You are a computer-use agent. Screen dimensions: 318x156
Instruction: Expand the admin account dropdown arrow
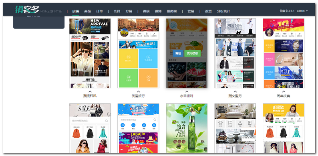(x=307, y=11)
